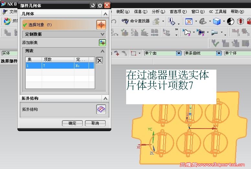
Task: Open the 窗口(O) menu
Action: [x=198, y=12]
